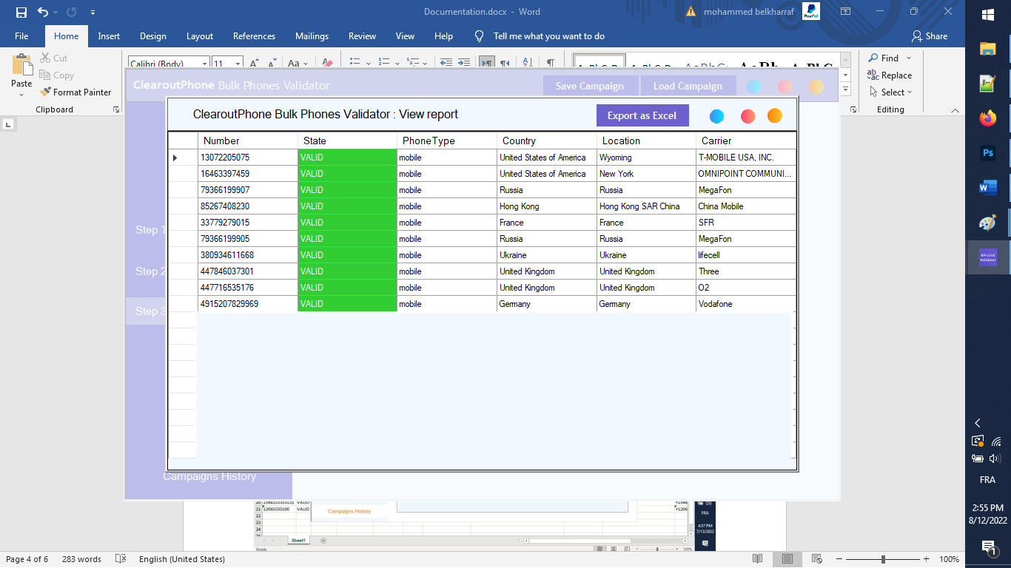This screenshot has width=1011, height=568.
Task: Click the orange circle icon in the report window
Action: click(x=775, y=116)
